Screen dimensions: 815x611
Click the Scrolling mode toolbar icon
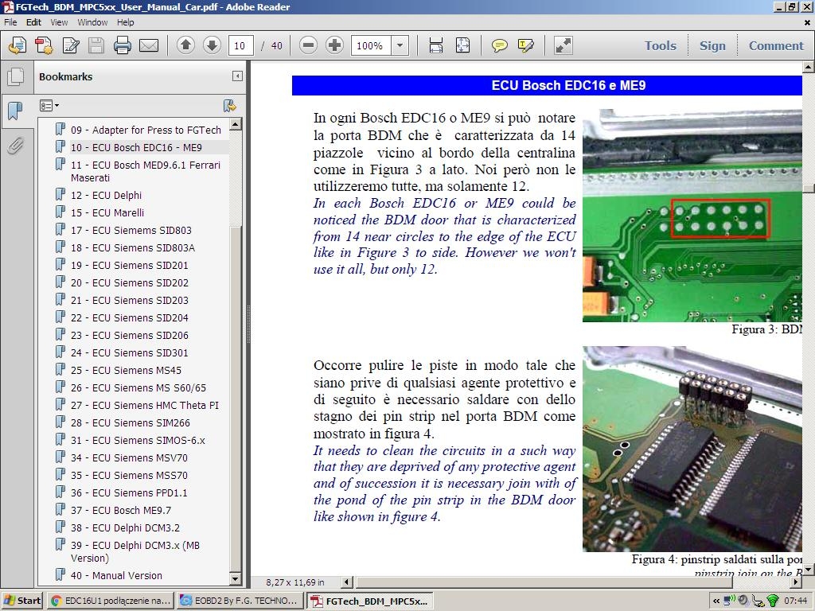436,45
